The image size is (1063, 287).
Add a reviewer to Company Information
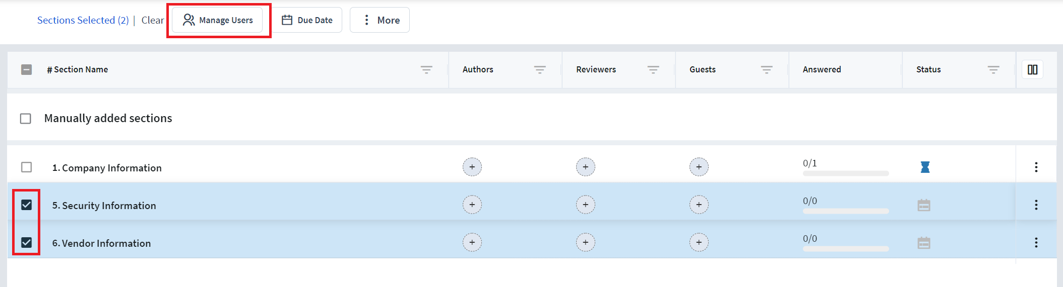click(x=586, y=167)
